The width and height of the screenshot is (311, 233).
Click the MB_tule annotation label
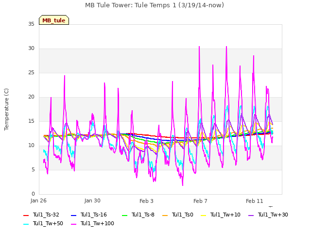(x=54, y=20)
